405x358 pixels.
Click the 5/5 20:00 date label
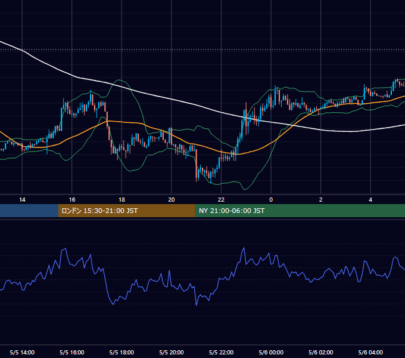point(172,352)
